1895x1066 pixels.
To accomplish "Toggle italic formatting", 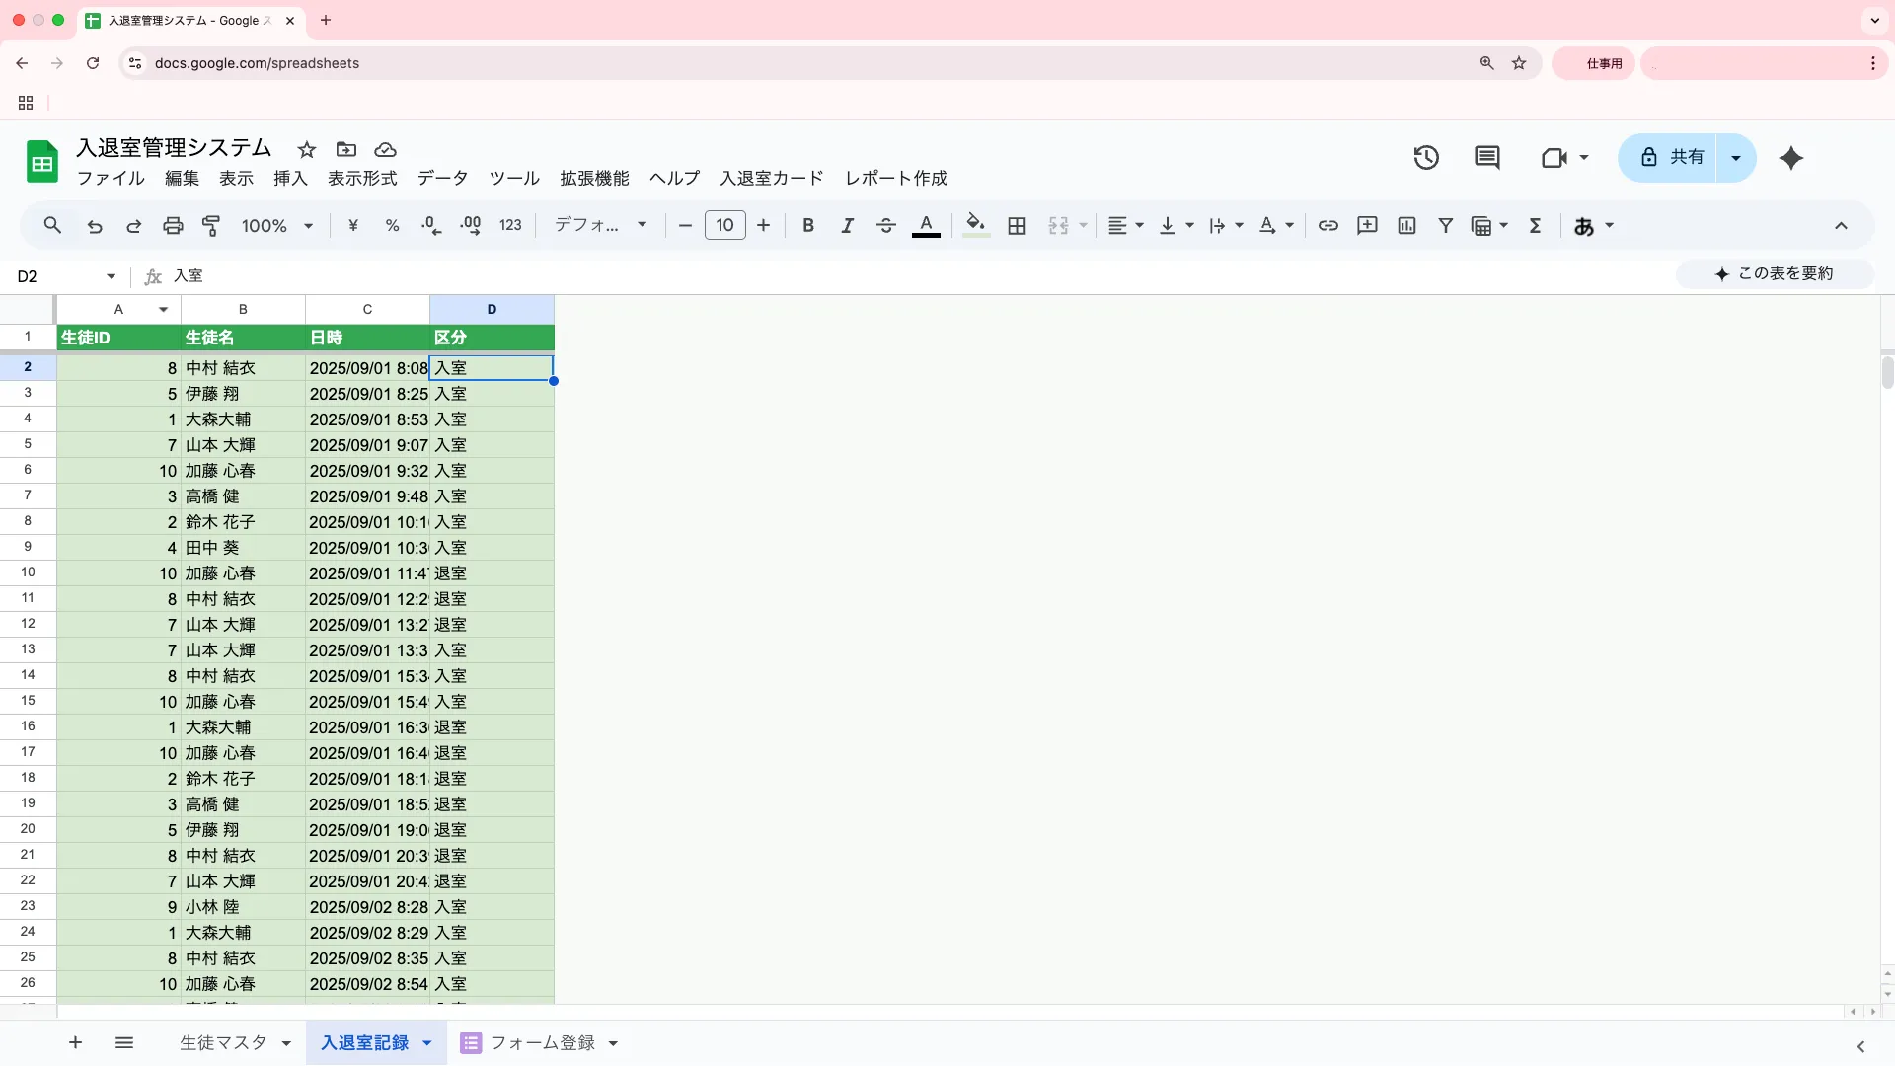I will [847, 226].
